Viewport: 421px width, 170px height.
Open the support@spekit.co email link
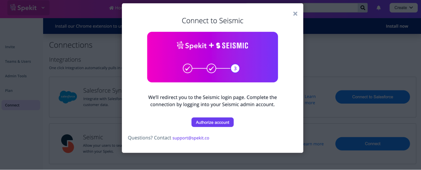point(191,138)
